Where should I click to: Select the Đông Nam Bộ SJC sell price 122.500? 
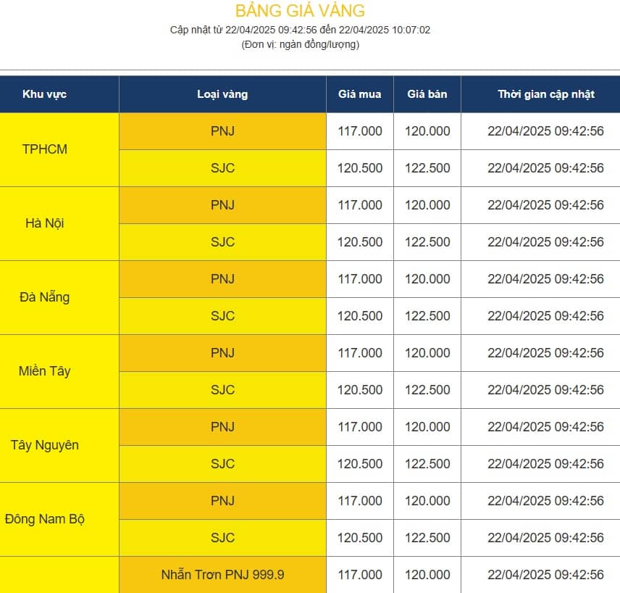[x=427, y=538]
